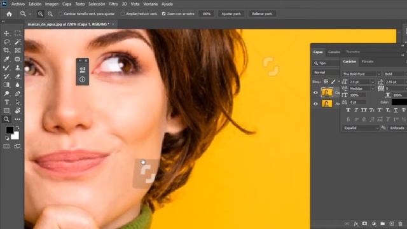The height and width of the screenshot is (229, 407).
Task: Toggle Faux Bold text style
Action: pyautogui.click(x=348, y=110)
